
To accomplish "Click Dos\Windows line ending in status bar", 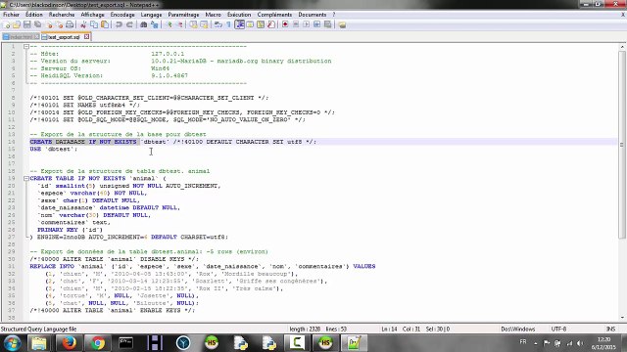I will (x=518, y=329).
